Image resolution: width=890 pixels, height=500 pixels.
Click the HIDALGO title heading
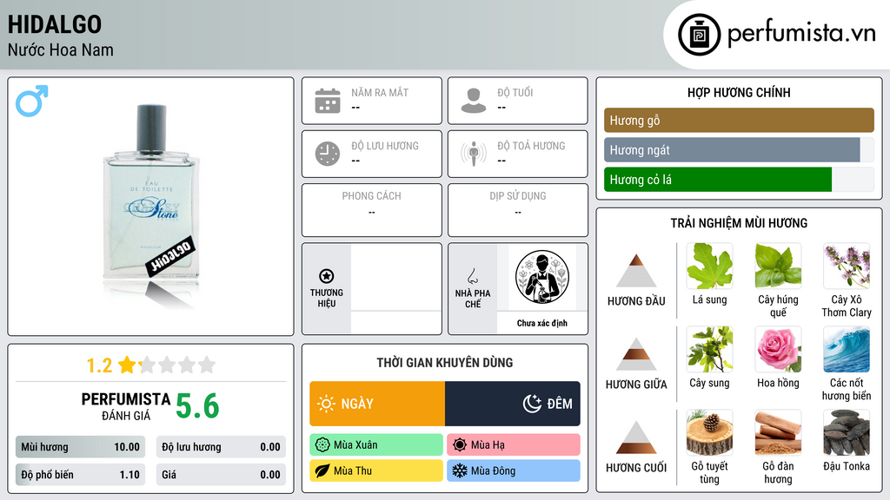[55, 24]
